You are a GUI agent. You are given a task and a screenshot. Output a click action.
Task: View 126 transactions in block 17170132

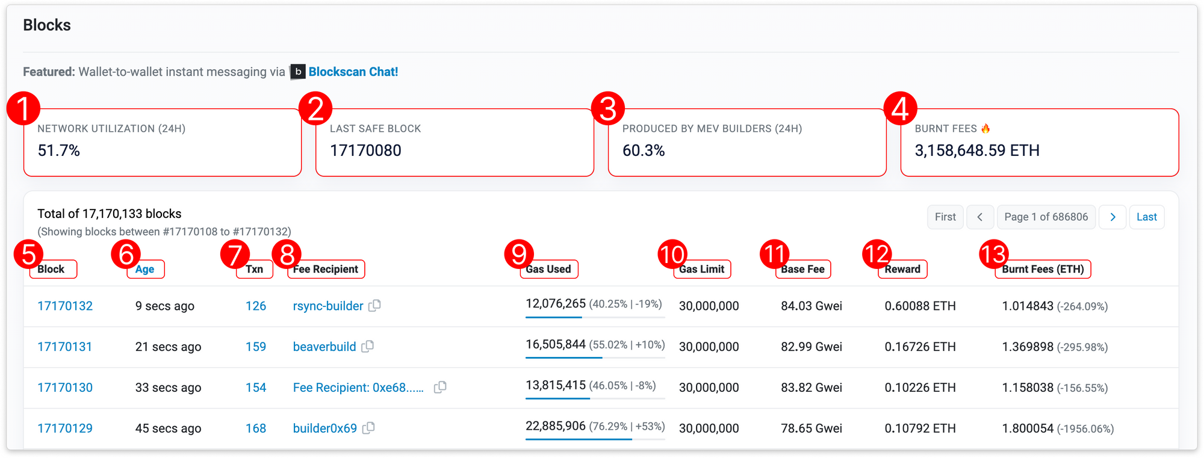pyautogui.click(x=255, y=306)
